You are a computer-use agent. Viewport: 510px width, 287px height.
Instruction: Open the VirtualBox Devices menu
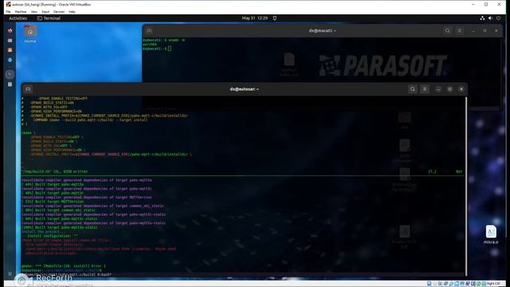(x=59, y=12)
